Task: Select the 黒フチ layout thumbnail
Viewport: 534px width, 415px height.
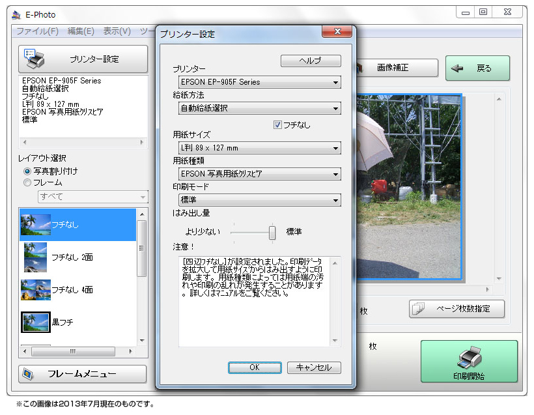Action: click(36, 322)
